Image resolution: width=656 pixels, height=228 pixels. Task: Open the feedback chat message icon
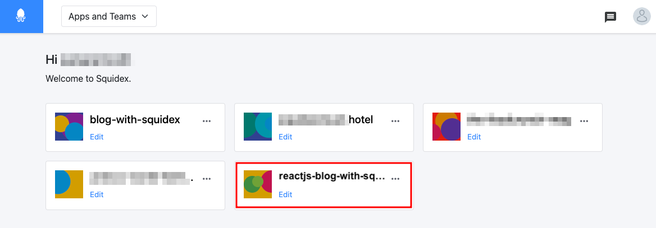point(611,17)
